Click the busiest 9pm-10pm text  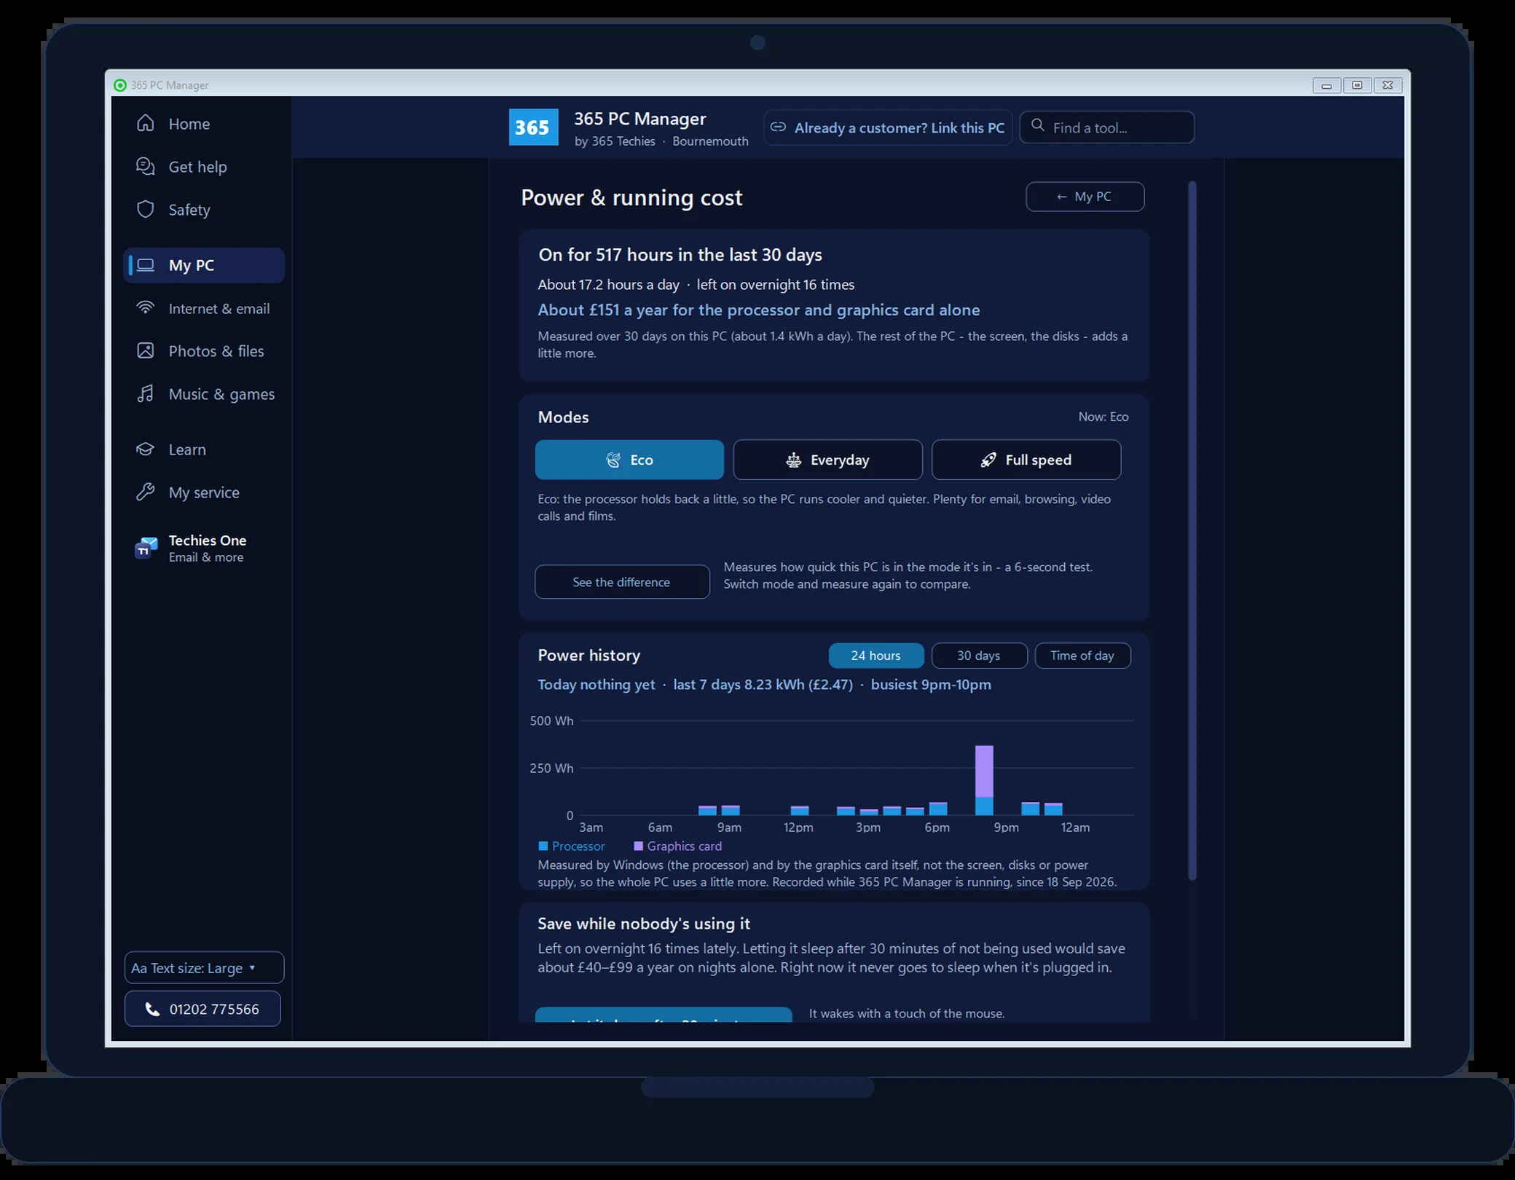click(x=931, y=685)
